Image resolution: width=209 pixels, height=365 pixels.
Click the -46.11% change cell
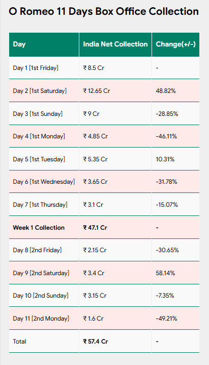[166, 136]
